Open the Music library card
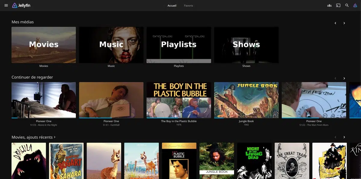This screenshot has width=361, height=179. click(111, 45)
